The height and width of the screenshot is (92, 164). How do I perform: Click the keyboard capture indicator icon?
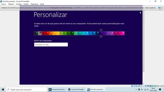point(155,86)
